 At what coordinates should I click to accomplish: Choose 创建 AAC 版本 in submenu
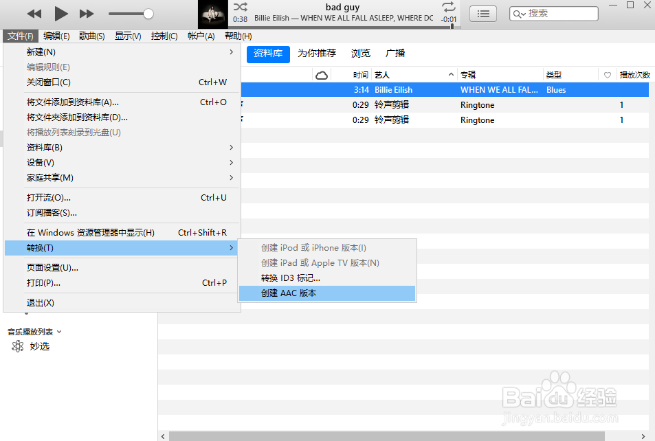327,293
